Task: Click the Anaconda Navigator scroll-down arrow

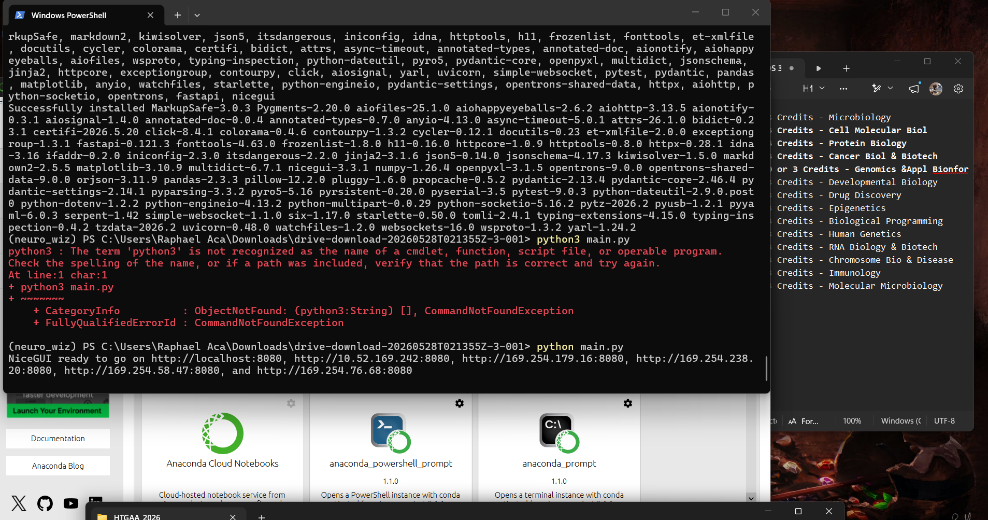Action: coord(751,498)
